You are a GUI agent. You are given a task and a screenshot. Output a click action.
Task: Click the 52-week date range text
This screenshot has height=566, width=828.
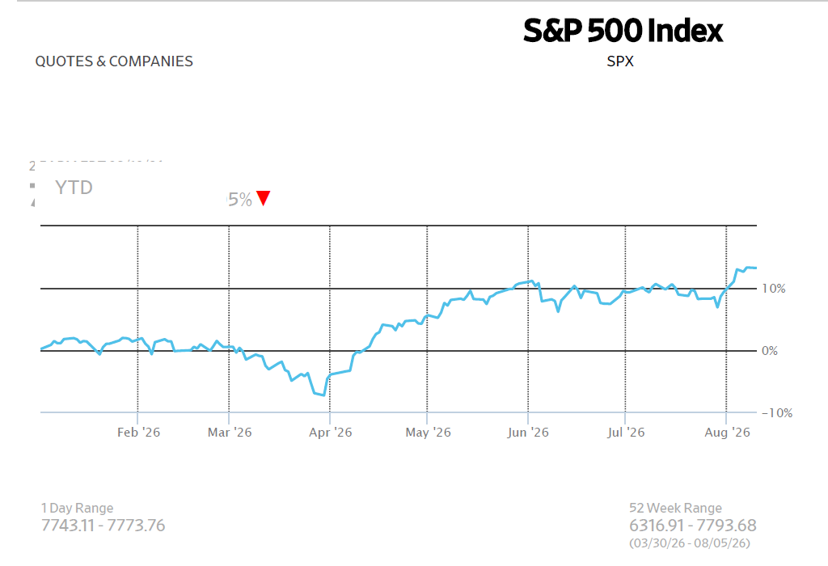(x=690, y=543)
